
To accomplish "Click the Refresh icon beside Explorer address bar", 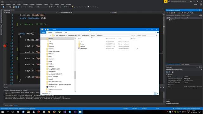I will [134, 35].
